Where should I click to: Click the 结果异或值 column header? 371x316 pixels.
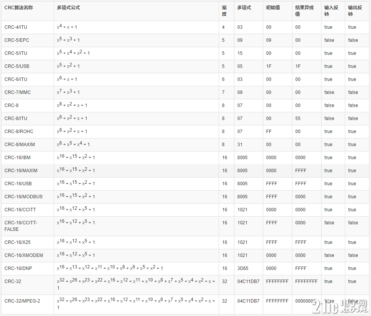click(304, 11)
